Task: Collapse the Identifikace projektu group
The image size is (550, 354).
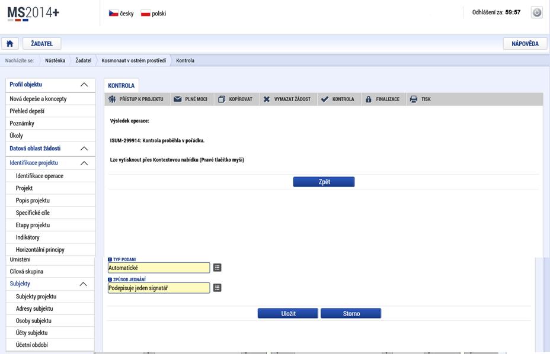Action: pyautogui.click(x=84, y=163)
